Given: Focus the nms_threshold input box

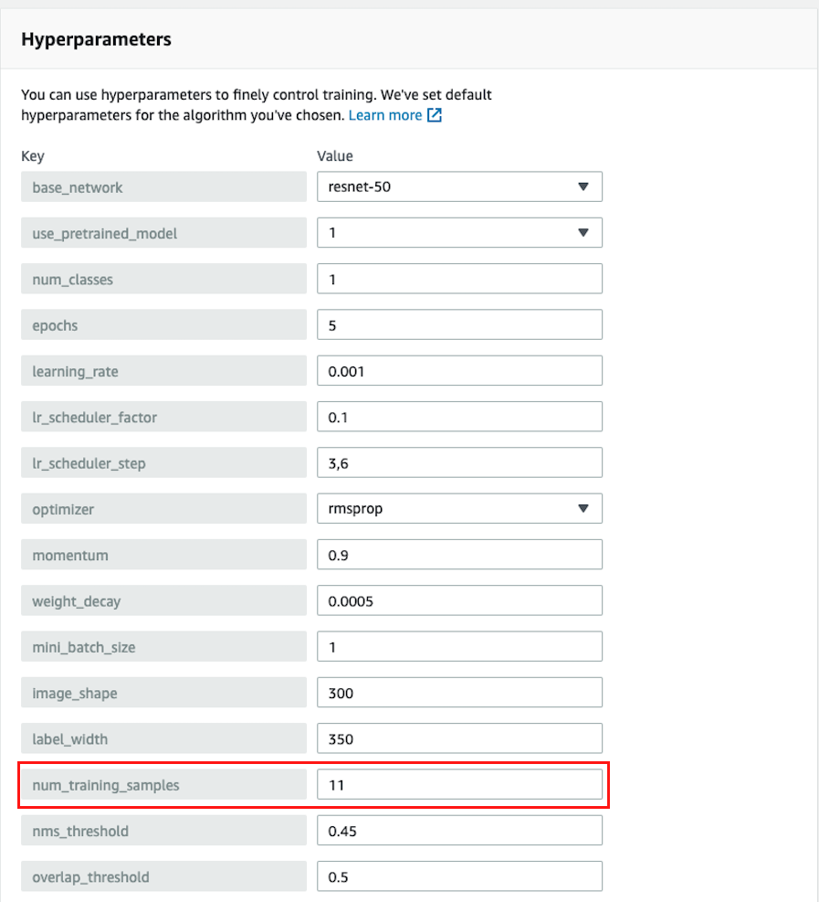Looking at the screenshot, I should [x=459, y=831].
